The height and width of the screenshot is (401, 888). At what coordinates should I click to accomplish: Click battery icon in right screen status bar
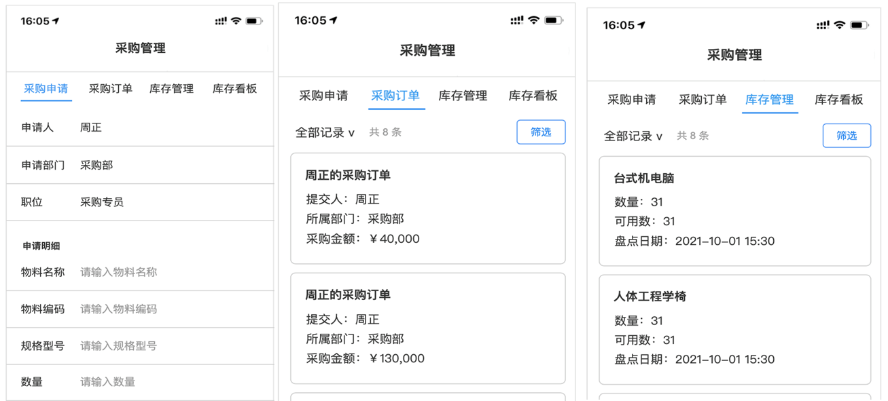(x=859, y=25)
